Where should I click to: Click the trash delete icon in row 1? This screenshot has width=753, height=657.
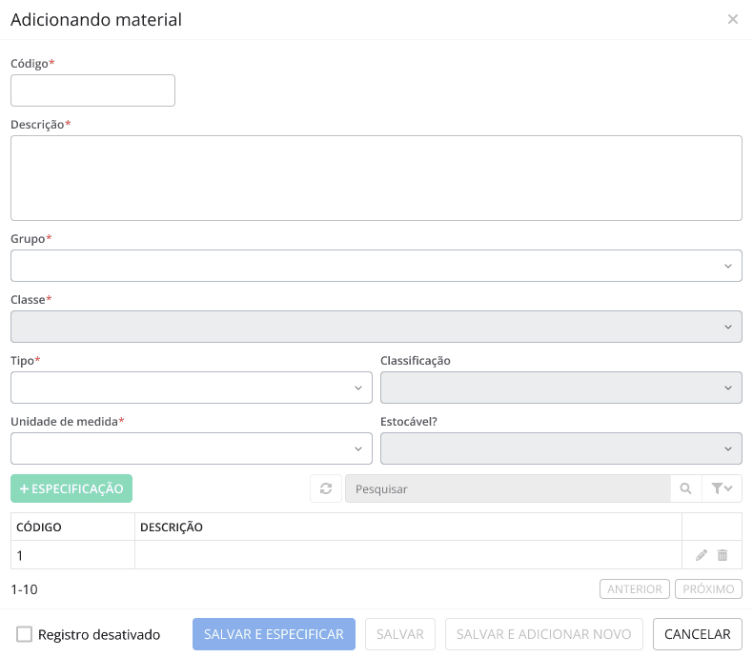coord(722,555)
